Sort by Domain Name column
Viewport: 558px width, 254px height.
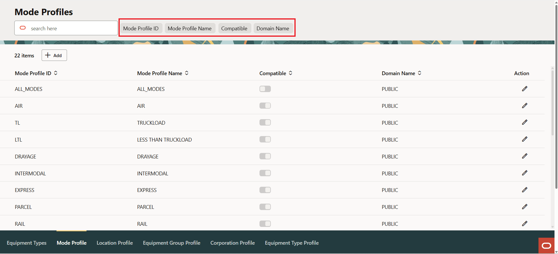coord(420,73)
